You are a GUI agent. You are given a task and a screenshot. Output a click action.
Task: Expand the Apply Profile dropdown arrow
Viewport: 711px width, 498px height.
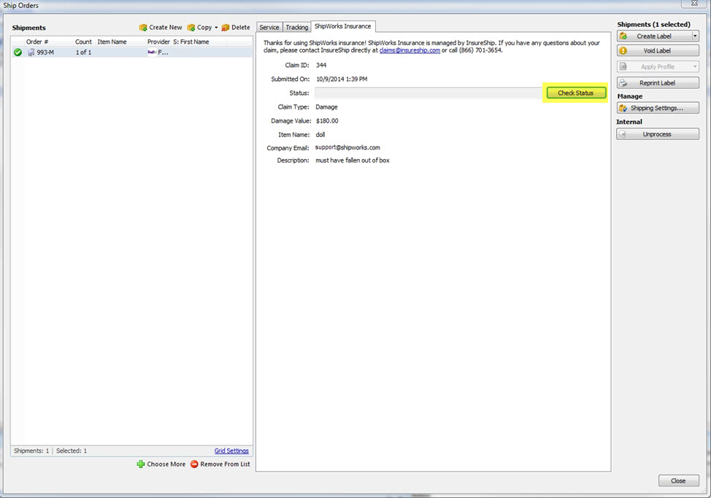(x=695, y=66)
